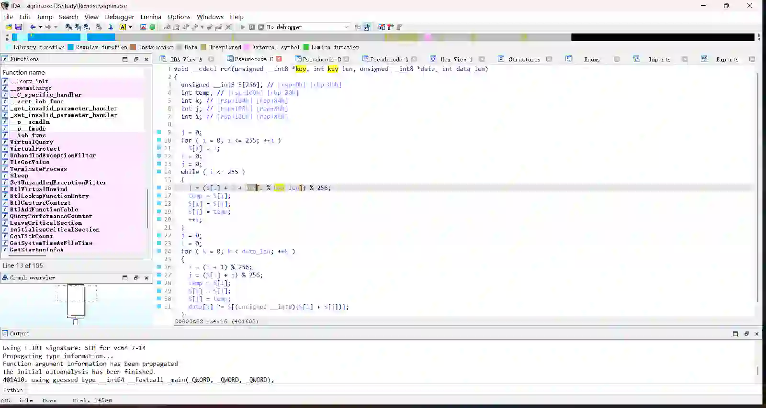Click the Terminate process stop icon
The width and height of the screenshot is (766, 408).
(x=261, y=27)
